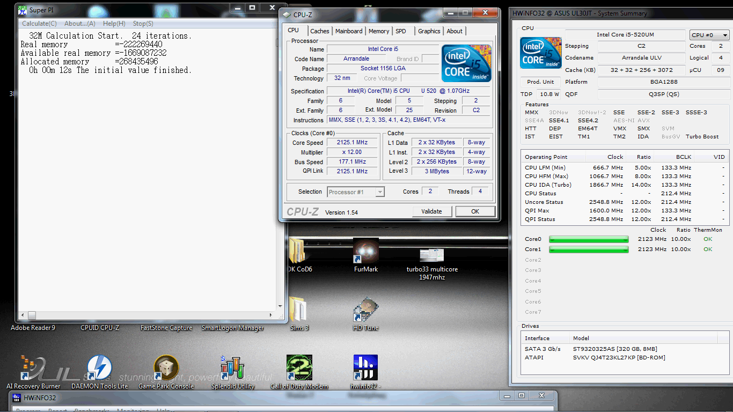Switch to the Mainboard tab in CPU-Z

click(349, 31)
